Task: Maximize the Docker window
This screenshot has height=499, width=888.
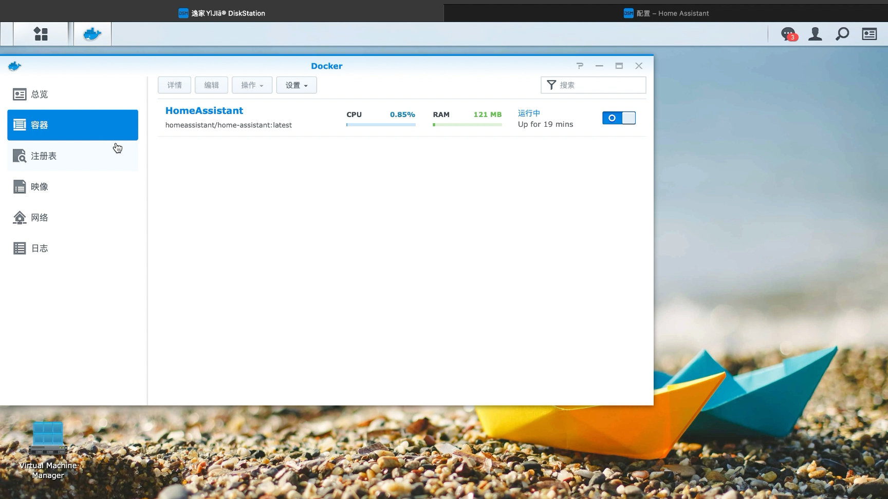Action: (619, 66)
